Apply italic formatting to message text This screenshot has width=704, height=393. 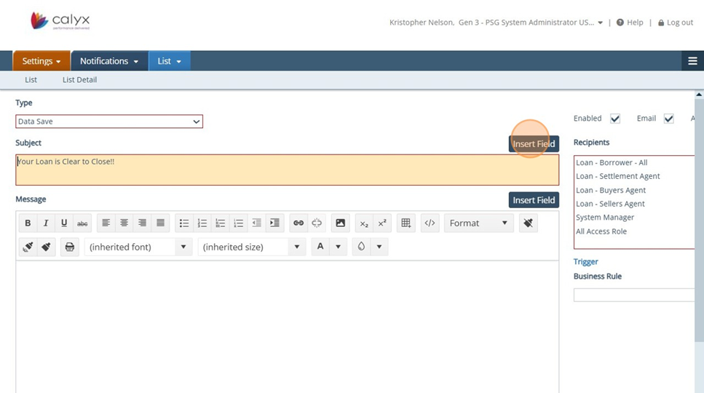coord(46,223)
